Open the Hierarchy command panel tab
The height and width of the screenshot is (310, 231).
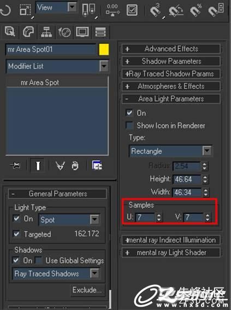(x=46, y=32)
